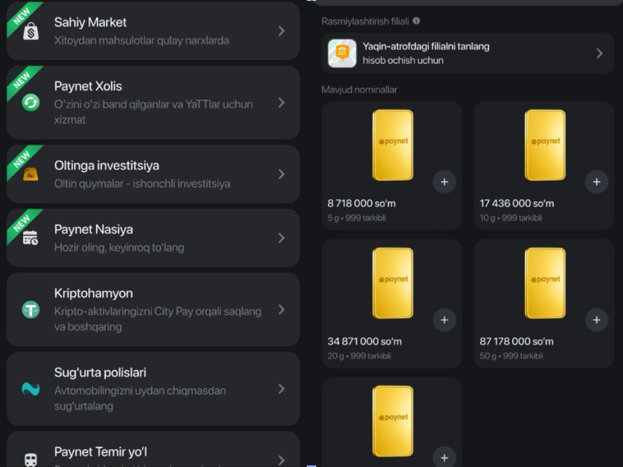
Task: Tap the info icon beside Rasmiylashtirish filiali
Action: [x=416, y=21]
